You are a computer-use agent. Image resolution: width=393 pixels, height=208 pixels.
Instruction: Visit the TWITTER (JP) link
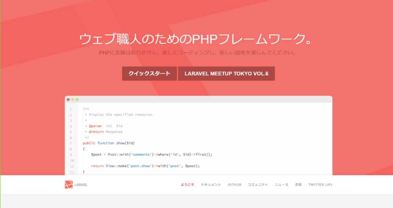320,185
